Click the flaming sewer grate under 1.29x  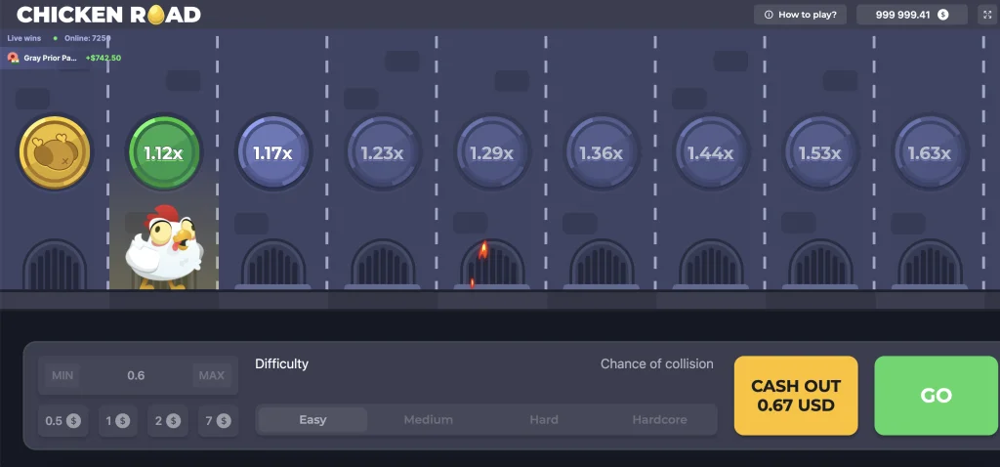click(x=492, y=264)
